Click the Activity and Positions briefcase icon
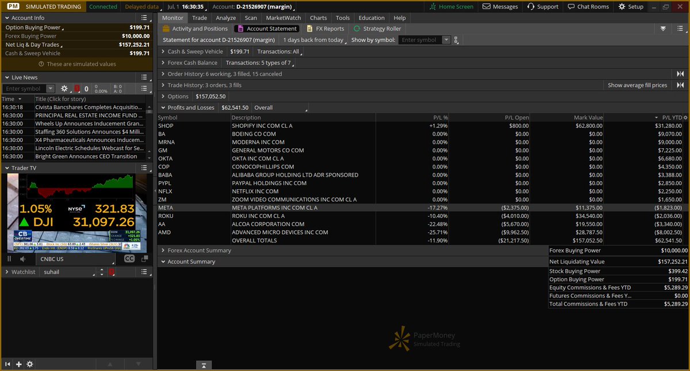The width and height of the screenshot is (690, 371). tap(166, 28)
